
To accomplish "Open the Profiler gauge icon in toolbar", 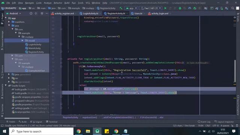I will pos(190,8).
